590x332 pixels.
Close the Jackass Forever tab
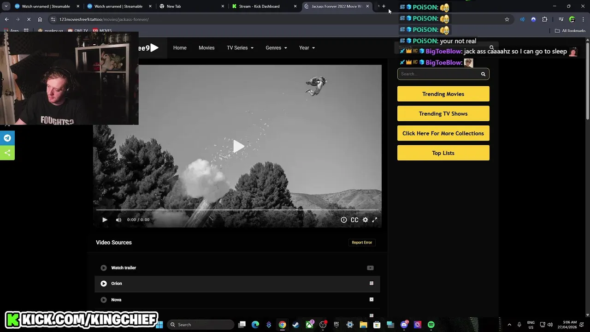pyautogui.click(x=367, y=6)
